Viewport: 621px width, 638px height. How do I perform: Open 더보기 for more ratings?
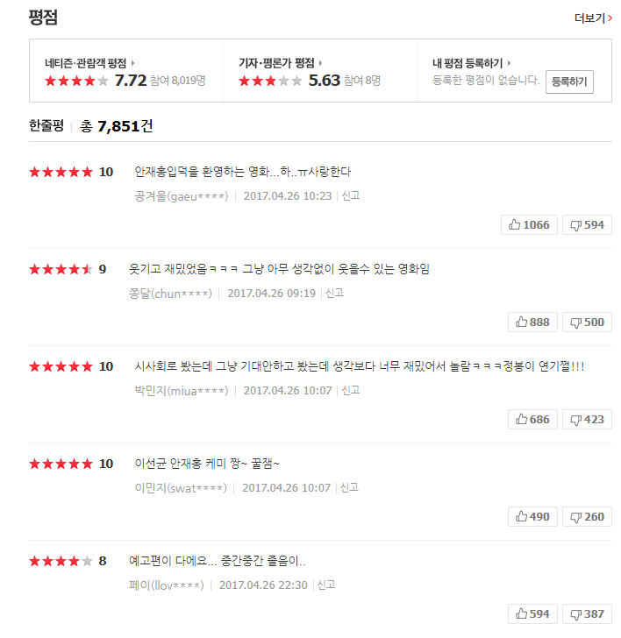pyautogui.click(x=593, y=18)
